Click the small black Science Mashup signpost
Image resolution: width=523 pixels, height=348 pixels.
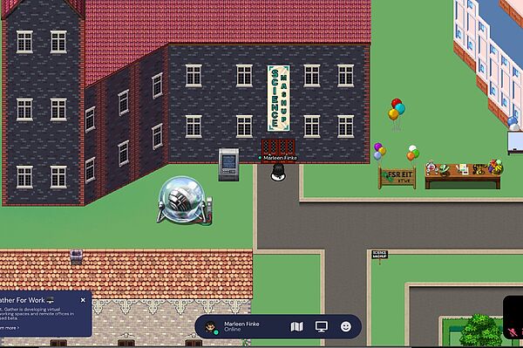pyautogui.click(x=379, y=257)
